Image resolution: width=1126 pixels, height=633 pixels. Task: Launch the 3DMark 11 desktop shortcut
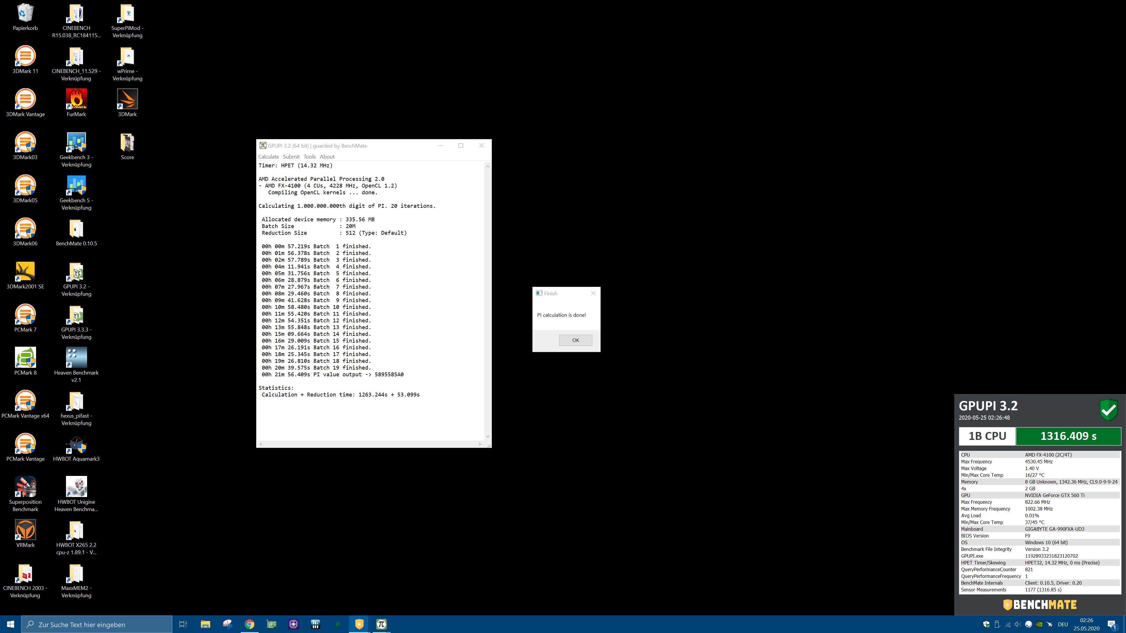[x=25, y=60]
